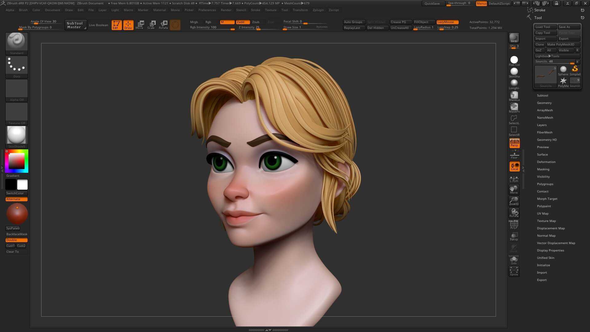Toggle BackfaceMask setting on/off
The width and height of the screenshot is (590, 332).
pyautogui.click(x=17, y=234)
